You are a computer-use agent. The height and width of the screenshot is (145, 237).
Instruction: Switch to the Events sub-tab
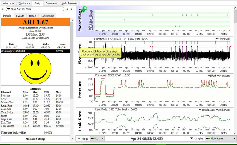(x=20, y=16)
